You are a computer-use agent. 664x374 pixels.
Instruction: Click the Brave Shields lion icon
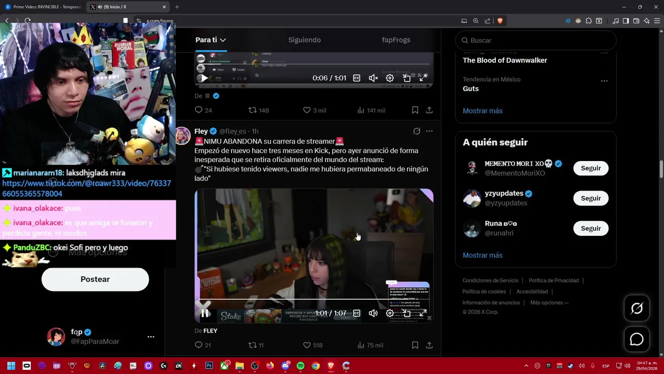point(500,21)
